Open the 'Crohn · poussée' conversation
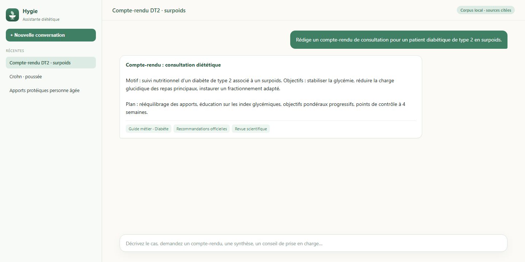This screenshot has height=262, width=525. point(51,76)
